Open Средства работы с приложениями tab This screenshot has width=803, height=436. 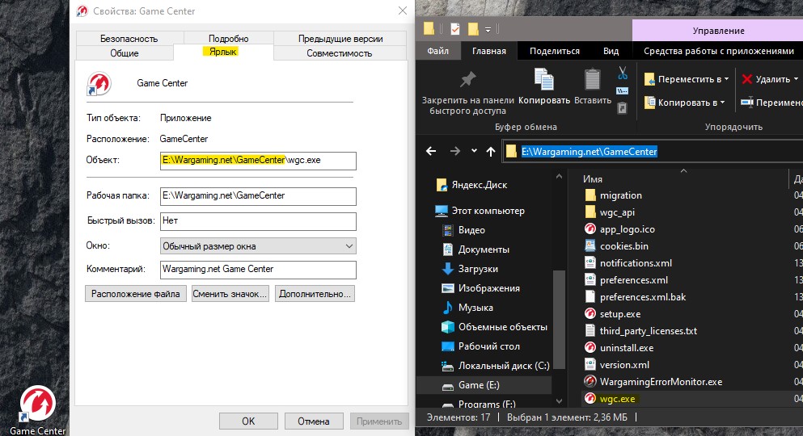[x=719, y=51]
